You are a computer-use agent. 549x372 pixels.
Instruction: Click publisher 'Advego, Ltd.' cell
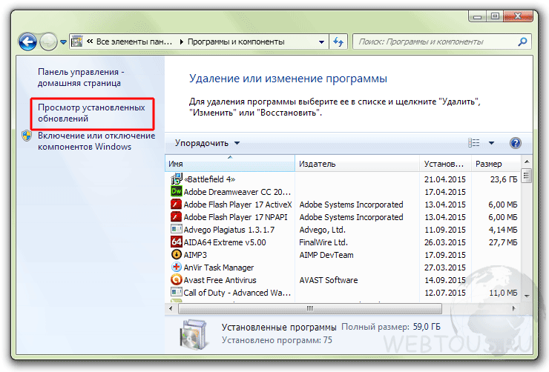(x=323, y=230)
